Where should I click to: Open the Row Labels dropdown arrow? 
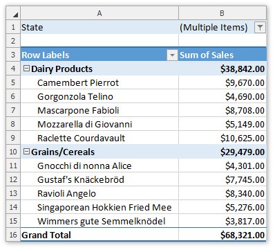[172, 55]
